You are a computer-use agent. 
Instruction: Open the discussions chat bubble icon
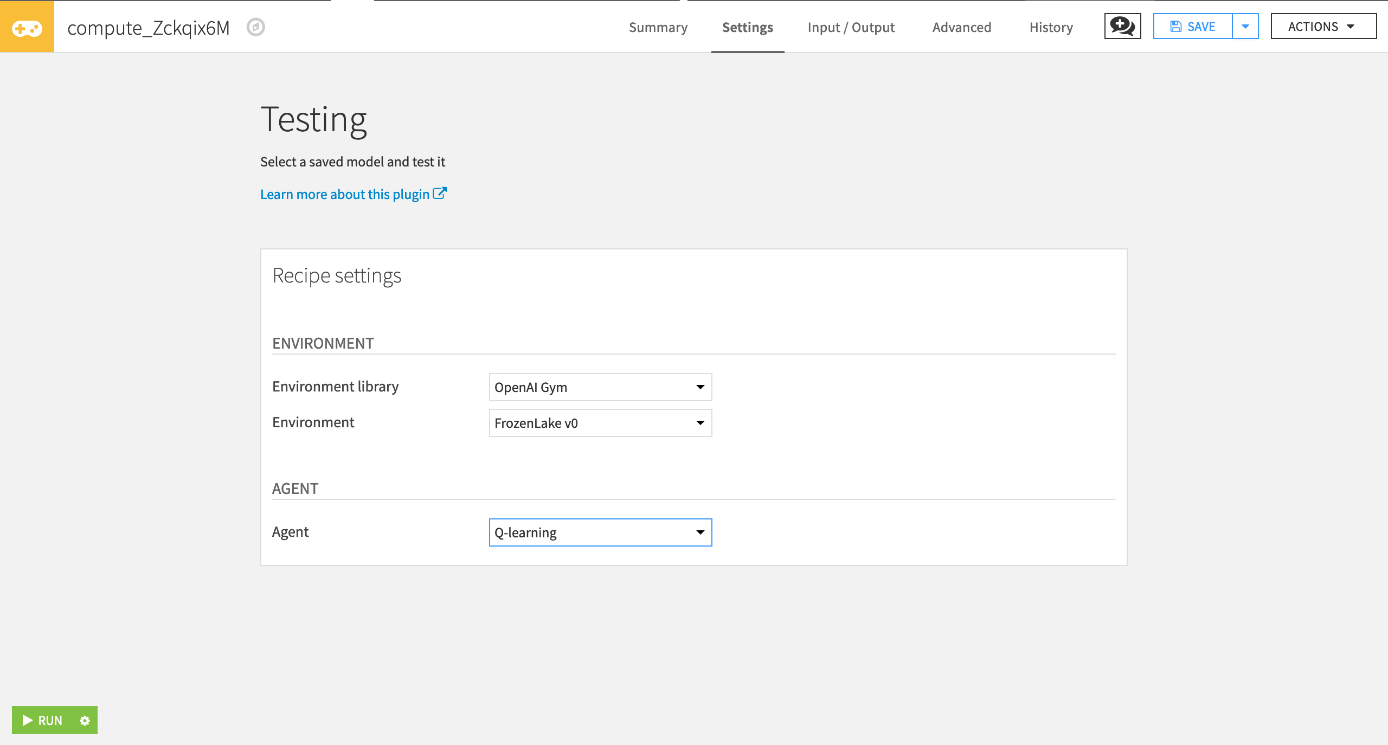pos(1122,26)
